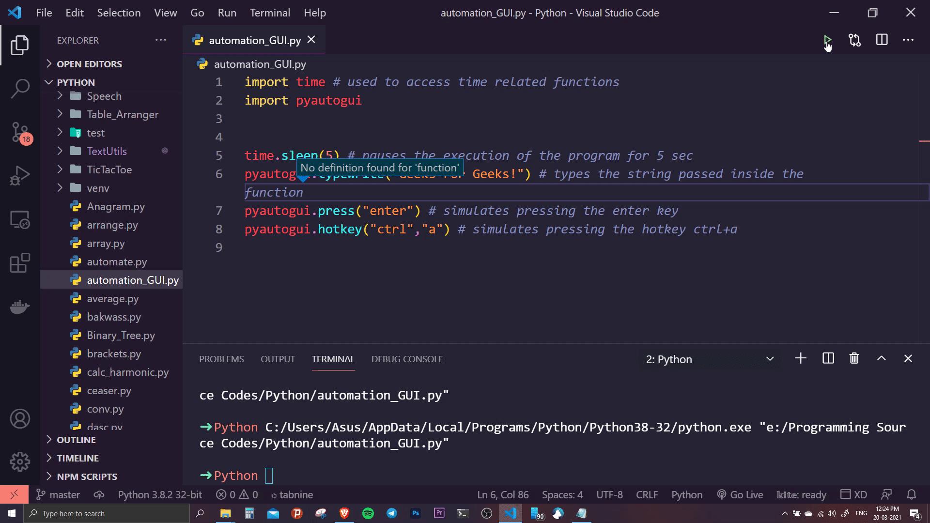The width and height of the screenshot is (930, 523).
Task: Click the master branch in the status bar
Action: coord(58,495)
